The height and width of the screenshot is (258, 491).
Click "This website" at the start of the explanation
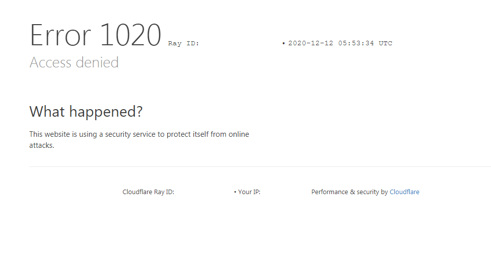tap(50, 134)
